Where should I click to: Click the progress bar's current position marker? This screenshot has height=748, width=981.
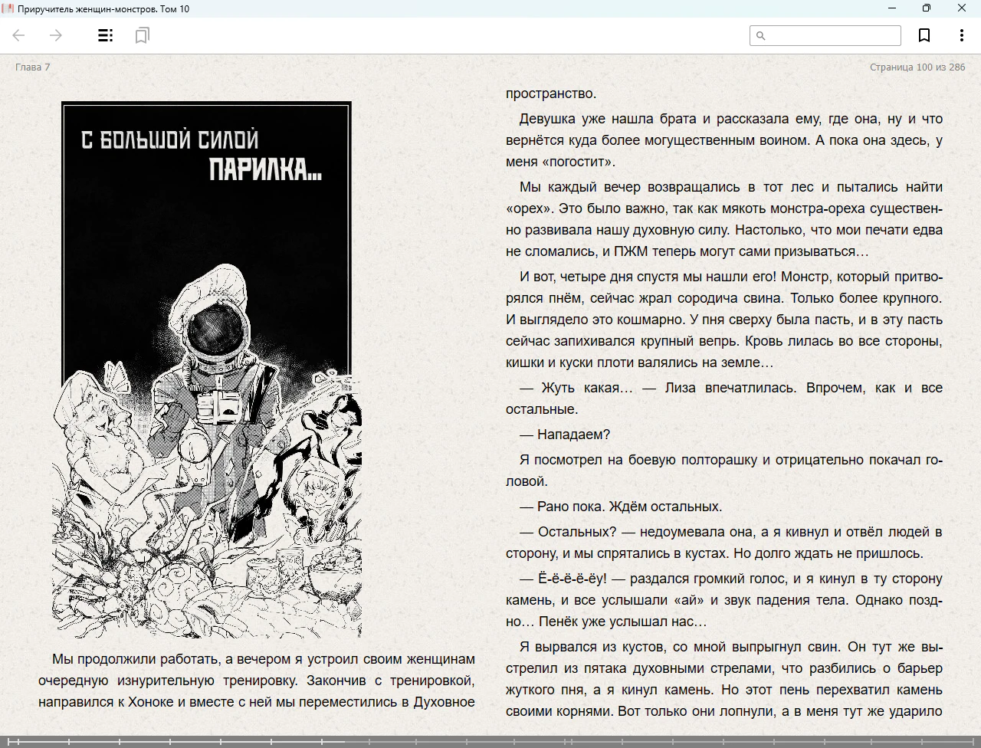[343, 742]
